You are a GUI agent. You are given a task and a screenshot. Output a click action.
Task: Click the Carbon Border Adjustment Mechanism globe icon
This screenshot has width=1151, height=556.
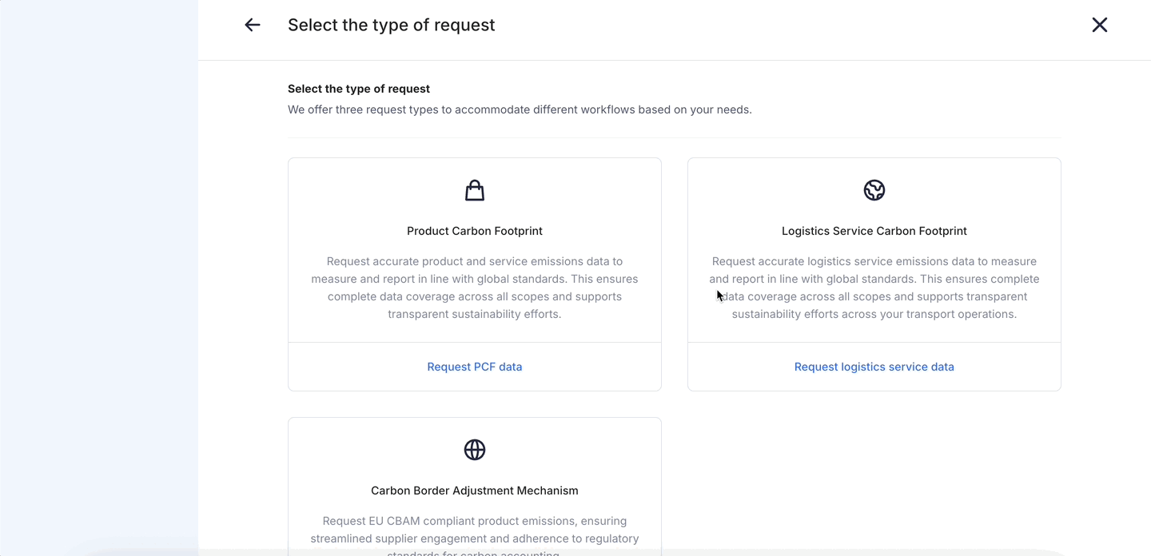point(475,450)
